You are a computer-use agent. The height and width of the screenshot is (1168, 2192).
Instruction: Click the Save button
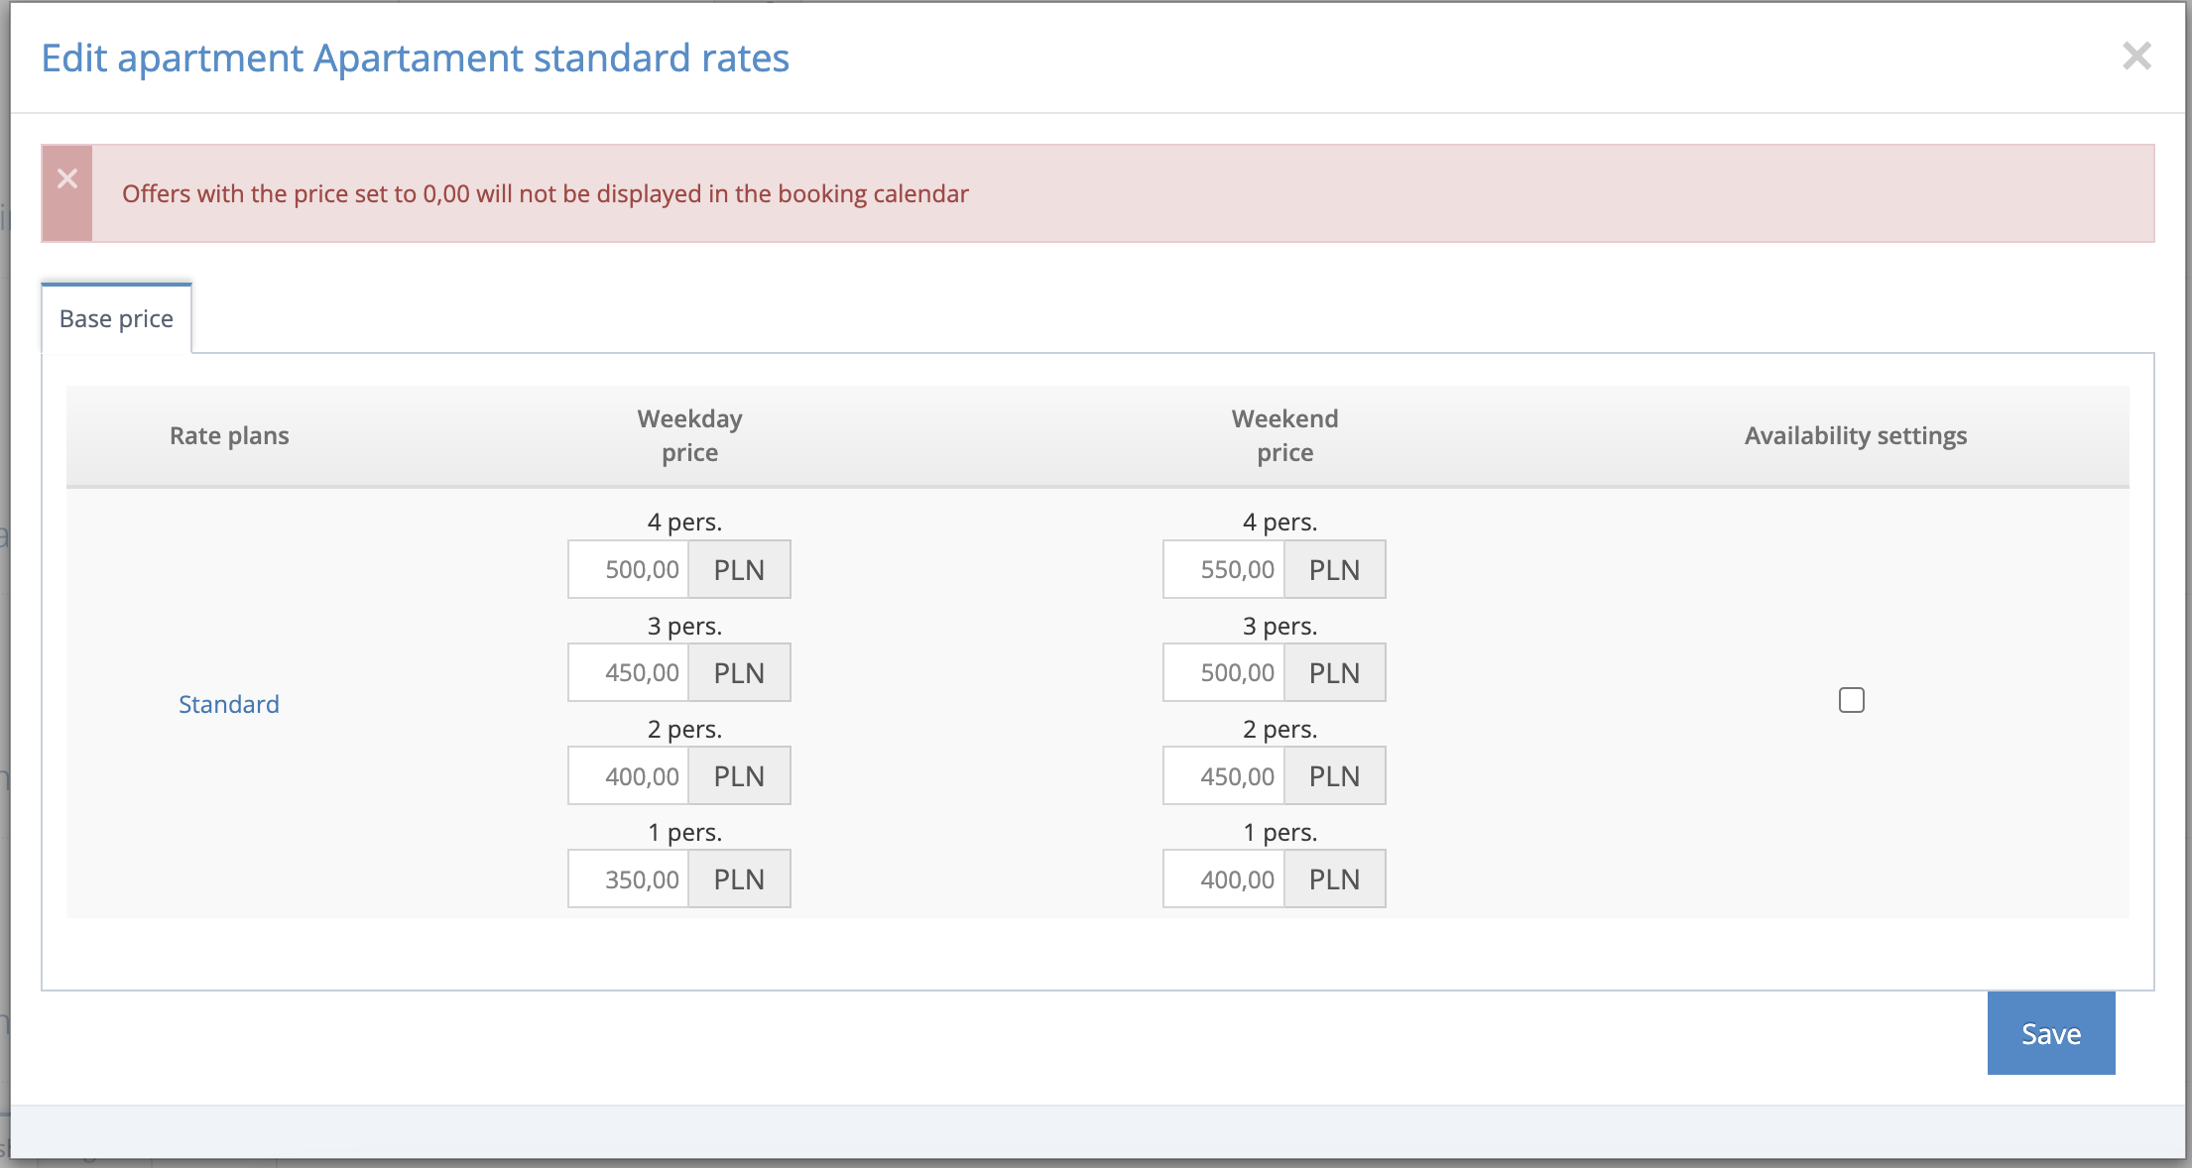coord(2050,1033)
